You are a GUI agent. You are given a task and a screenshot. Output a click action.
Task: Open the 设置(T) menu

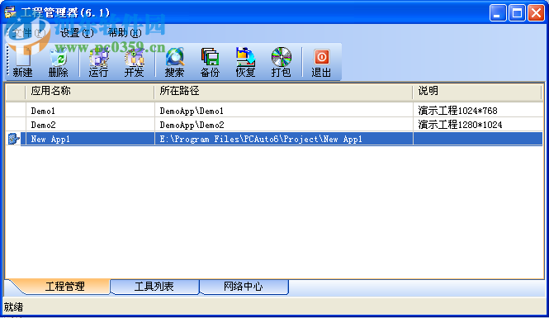(x=77, y=33)
